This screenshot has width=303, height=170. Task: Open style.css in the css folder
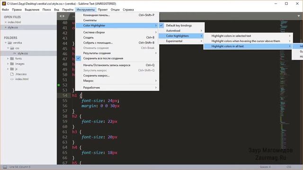pyautogui.click(x=23, y=53)
